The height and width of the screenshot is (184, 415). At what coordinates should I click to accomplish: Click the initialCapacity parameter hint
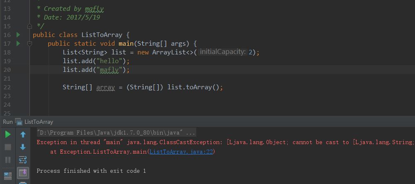tap(222, 52)
